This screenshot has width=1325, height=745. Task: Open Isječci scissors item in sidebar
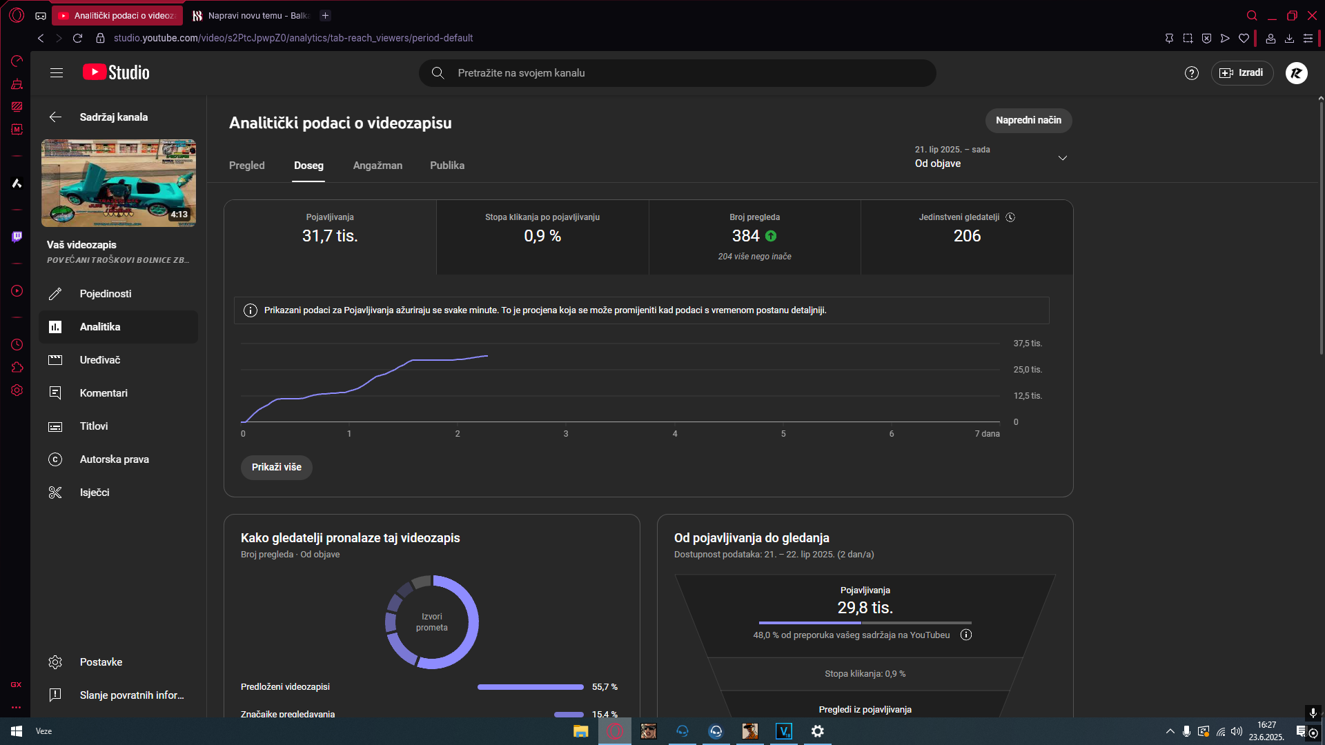pyautogui.click(x=95, y=493)
